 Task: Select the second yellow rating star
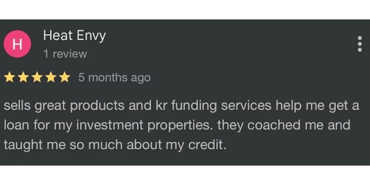point(23,77)
